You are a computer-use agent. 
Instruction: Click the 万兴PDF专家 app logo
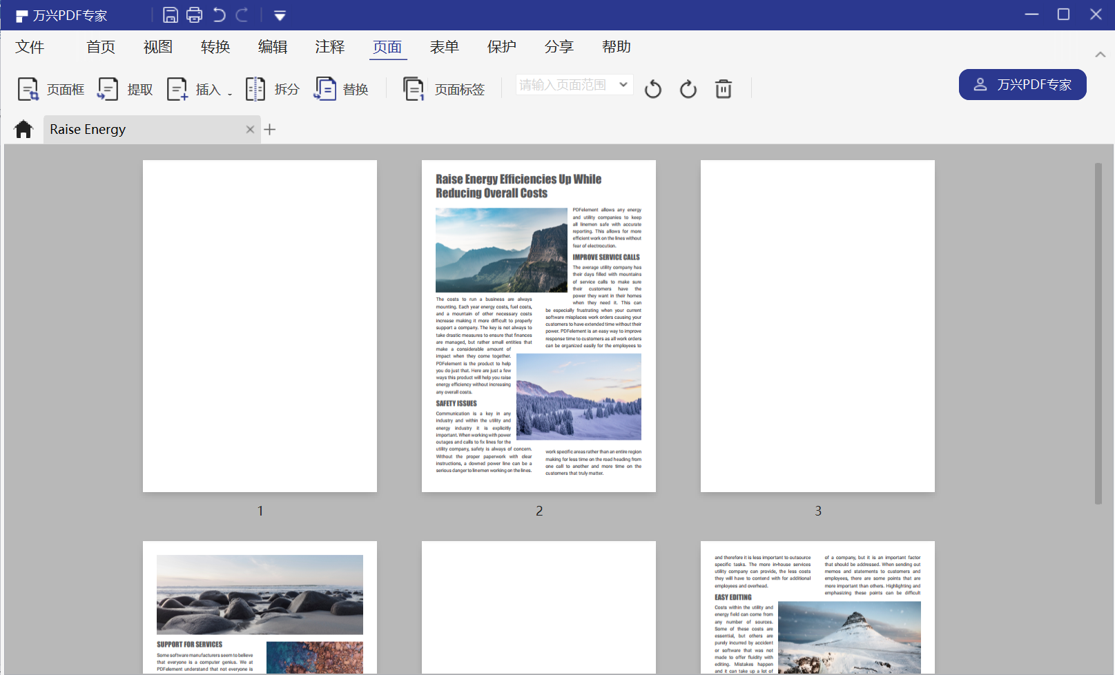pos(22,16)
